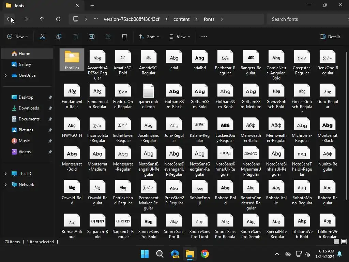Launch Google Chrome from taskbar
The height and width of the screenshot is (262, 349).
[205, 254]
